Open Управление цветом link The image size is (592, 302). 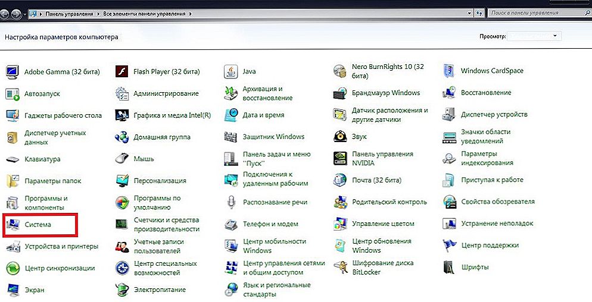383,224
